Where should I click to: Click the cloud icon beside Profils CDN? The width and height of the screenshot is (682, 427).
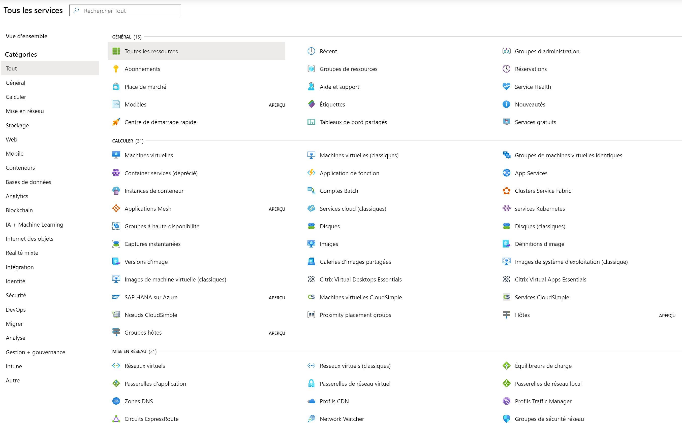coord(311,401)
